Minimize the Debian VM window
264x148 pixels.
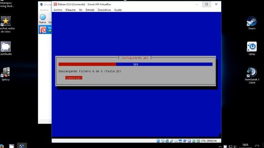(197, 5)
